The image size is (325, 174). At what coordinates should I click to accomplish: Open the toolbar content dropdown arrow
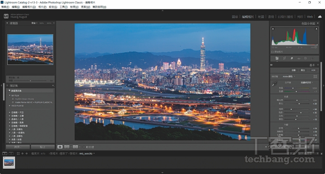[266, 147]
